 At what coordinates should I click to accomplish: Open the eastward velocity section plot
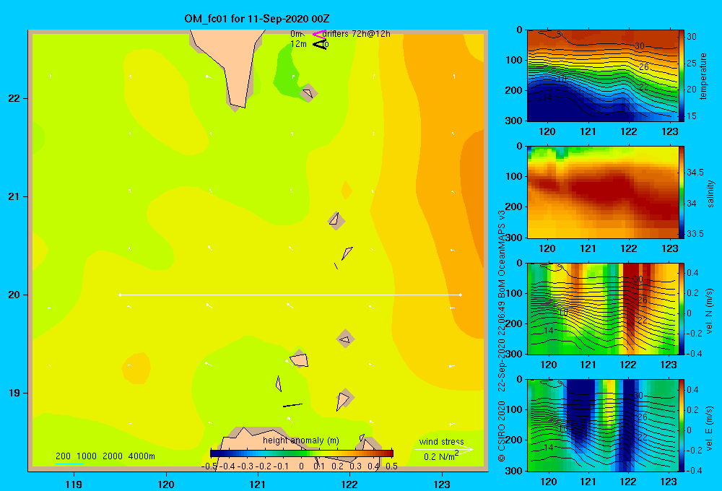[602, 425]
